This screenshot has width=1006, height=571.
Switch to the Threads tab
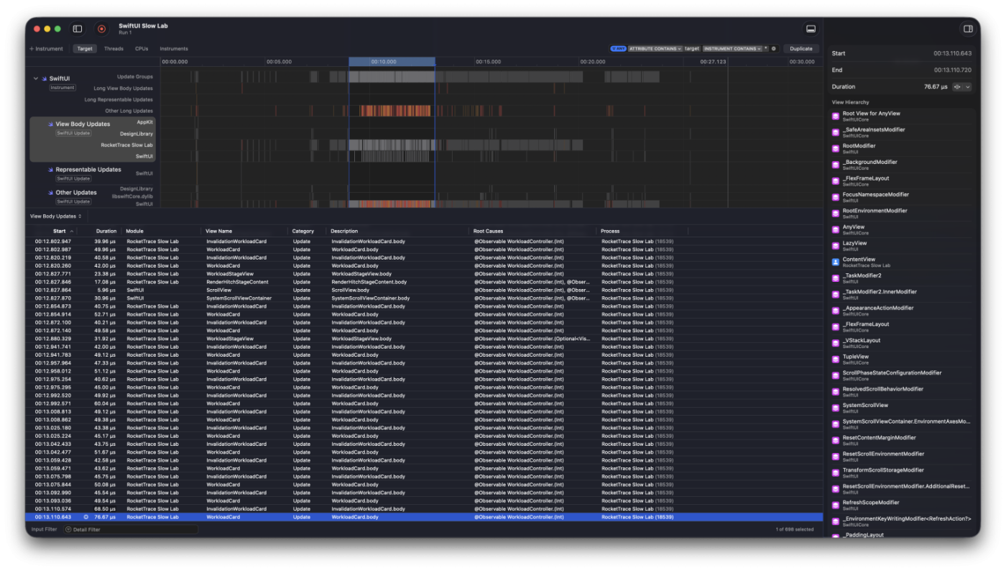click(x=114, y=49)
